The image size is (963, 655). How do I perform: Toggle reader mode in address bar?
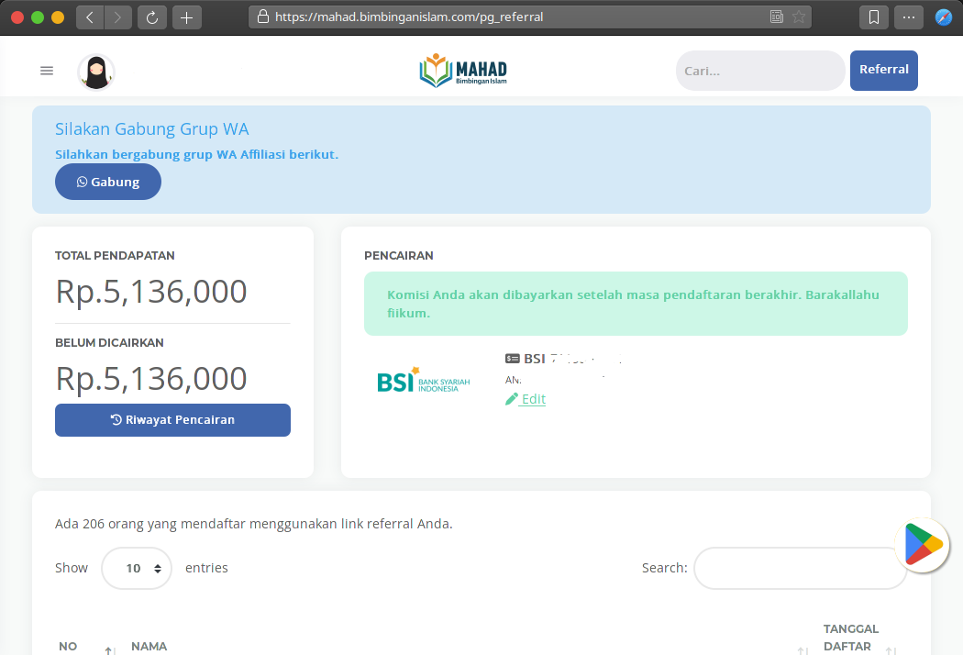(x=776, y=17)
